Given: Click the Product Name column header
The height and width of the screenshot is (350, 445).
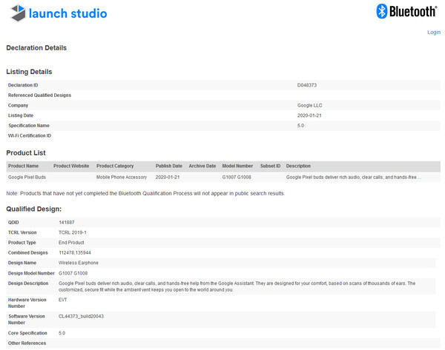Looking at the screenshot, I should 23,166.
